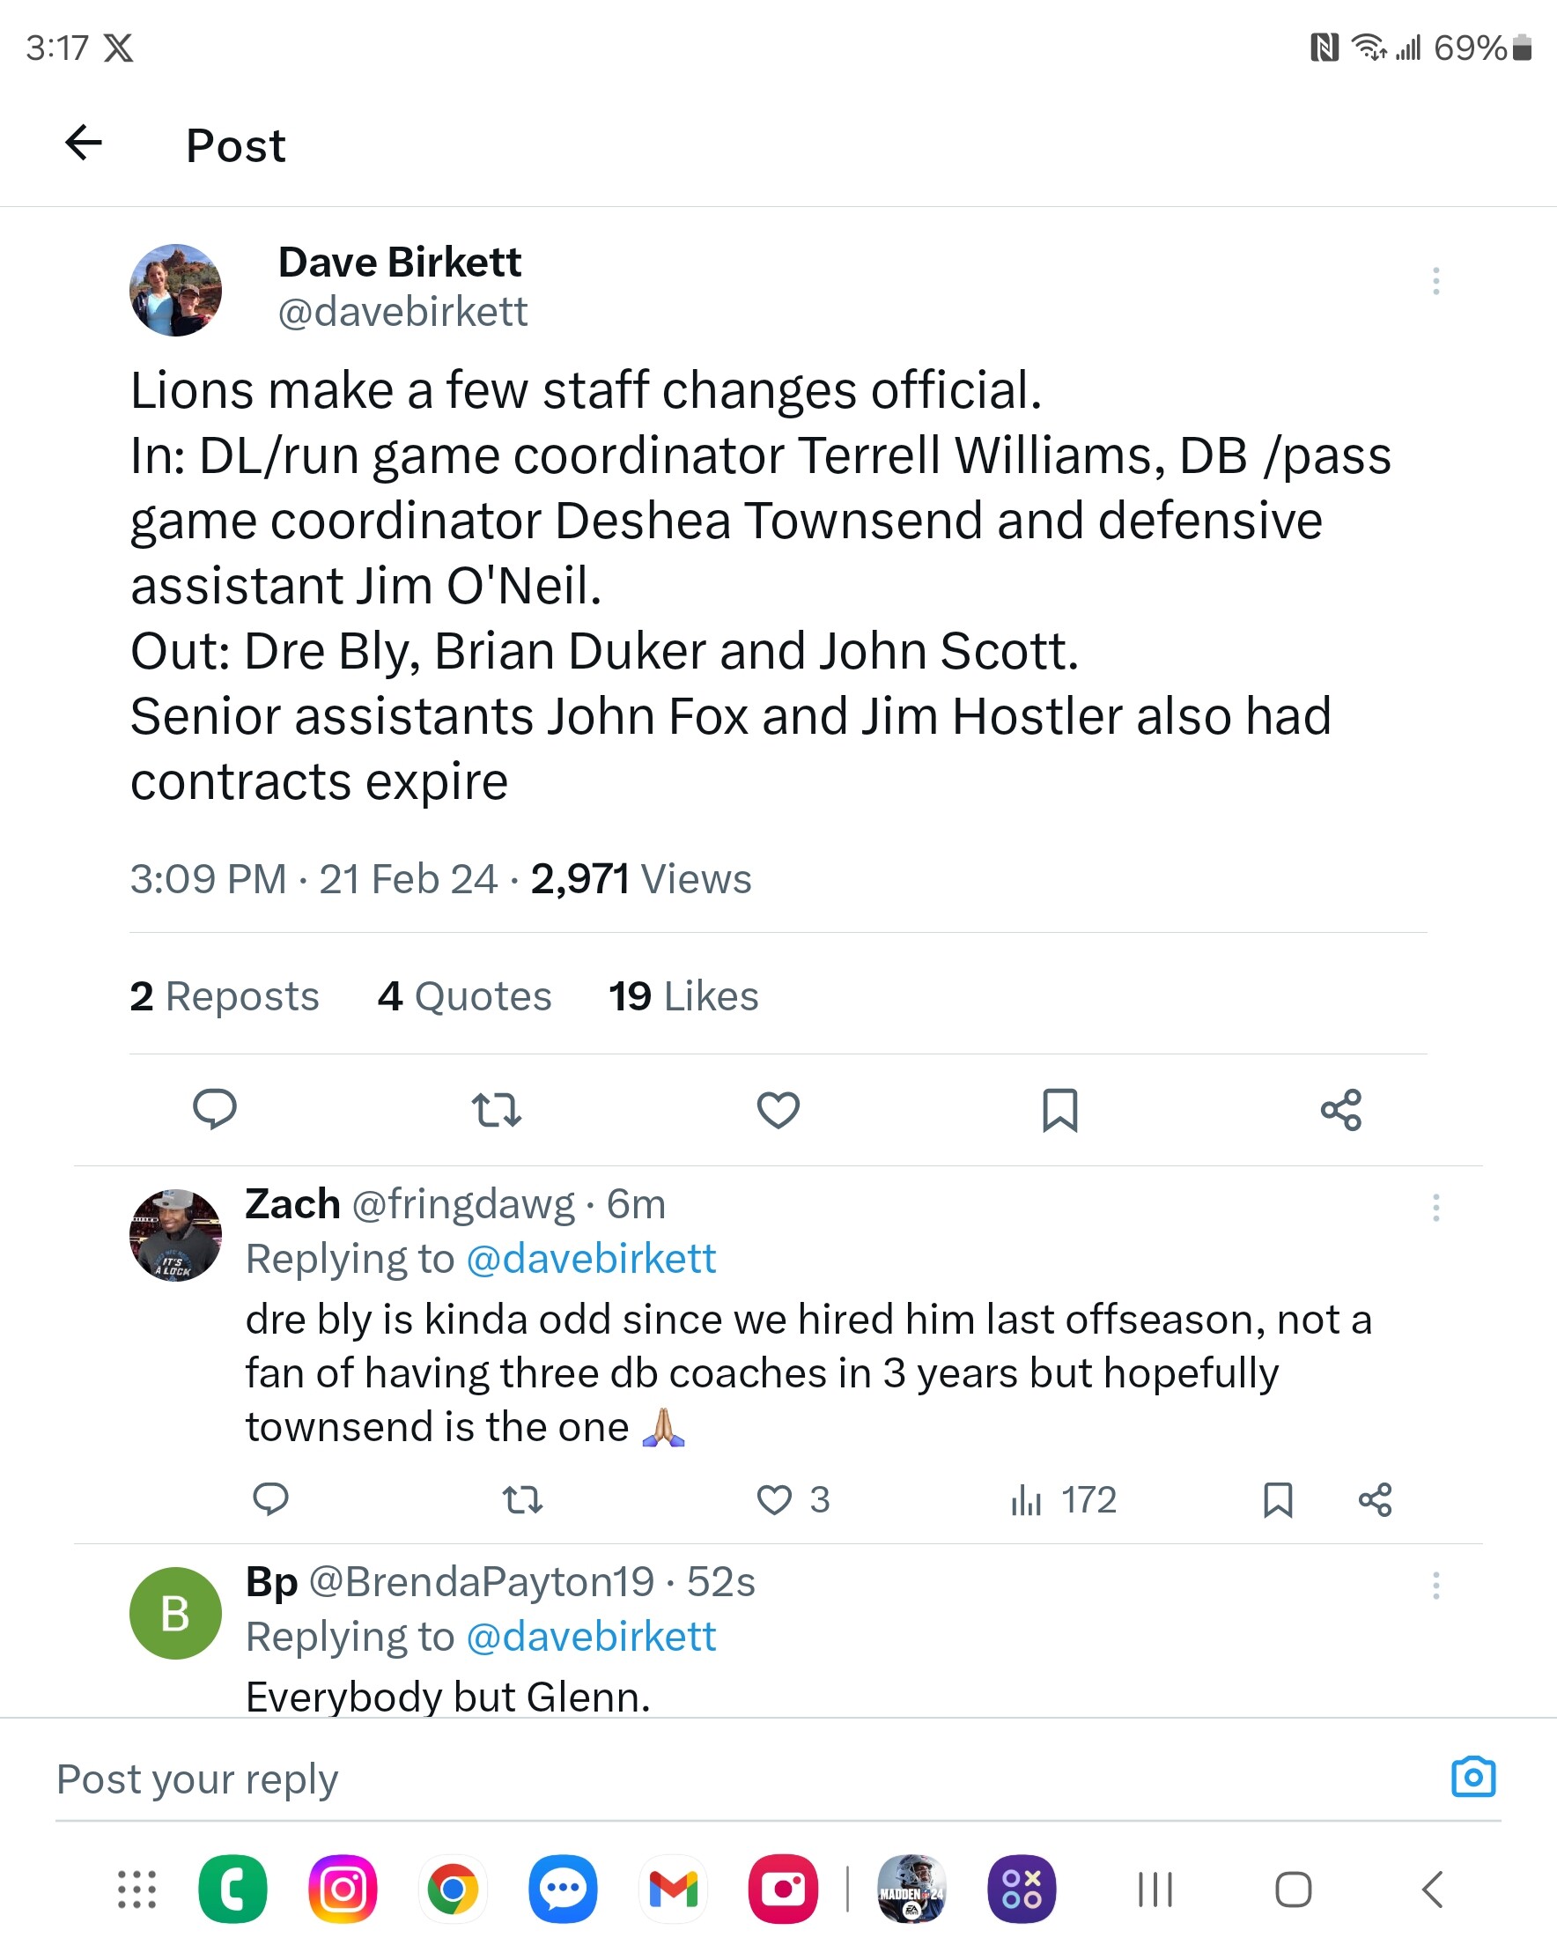Screen dimensions: 1557x1945
Task: Share Zach's reply
Action: 1375,1499
